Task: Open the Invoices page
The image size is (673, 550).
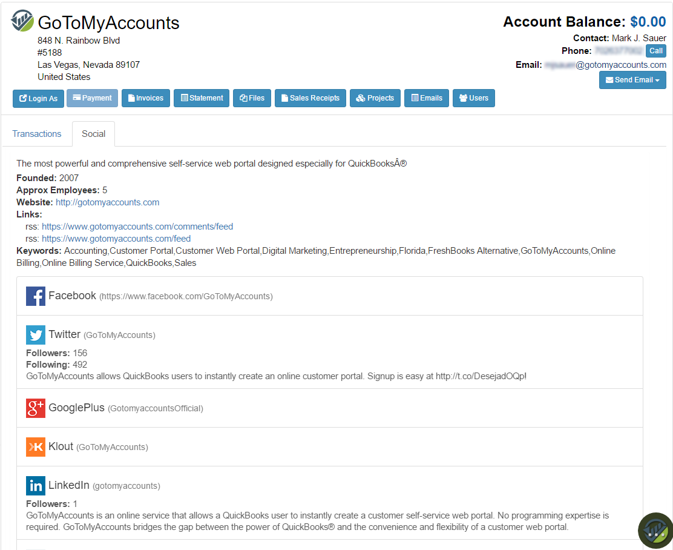Action: [x=145, y=98]
